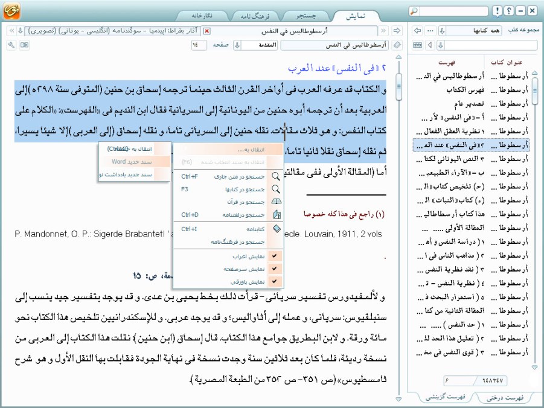Image resolution: width=544 pixels, height=408 pixels.
Task: Click the up arrow of the book list scrollbar
Action: pyautogui.click(x=534, y=73)
